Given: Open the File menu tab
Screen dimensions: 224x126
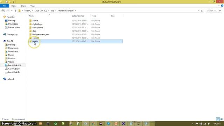Looking at the screenshot, I should click(x=5, y=6).
